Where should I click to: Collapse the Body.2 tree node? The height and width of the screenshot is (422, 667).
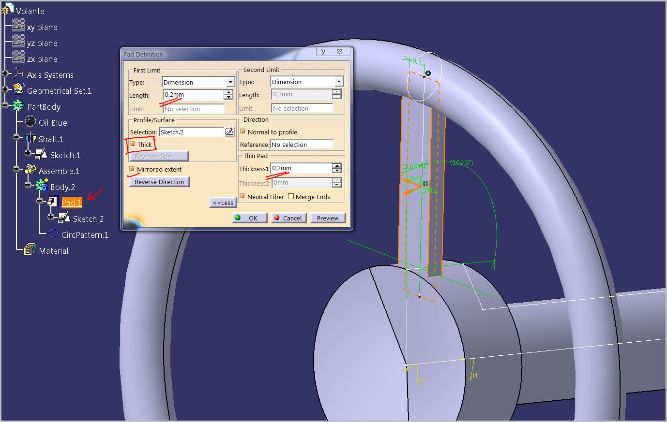28,186
